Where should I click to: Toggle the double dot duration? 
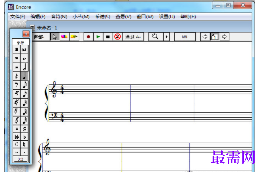point(17,152)
